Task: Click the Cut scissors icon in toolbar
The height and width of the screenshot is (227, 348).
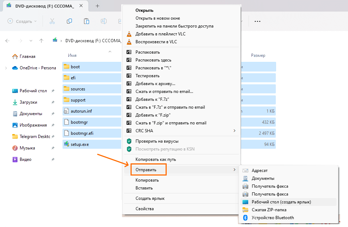Action: (52, 21)
